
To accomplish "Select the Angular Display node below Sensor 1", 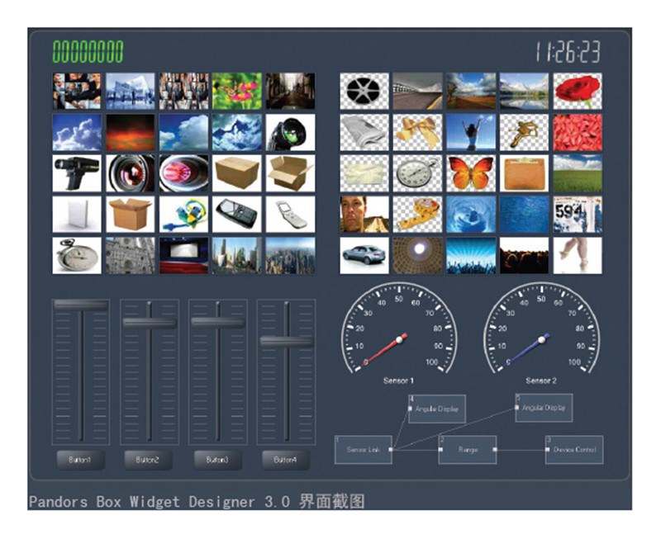I will point(437,409).
